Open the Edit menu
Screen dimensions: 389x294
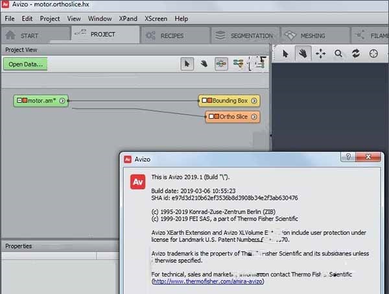click(27, 19)
